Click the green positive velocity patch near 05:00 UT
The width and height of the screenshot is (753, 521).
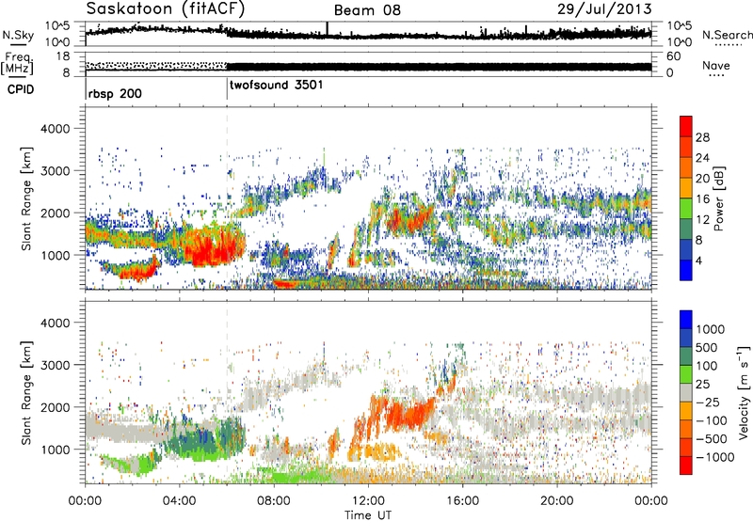(x=206, y=441)
